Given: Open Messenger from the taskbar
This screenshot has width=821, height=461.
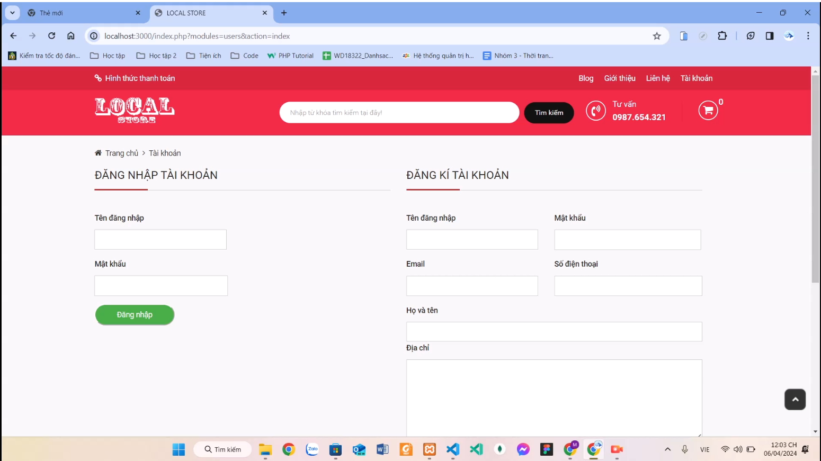Looking at the screenshot, I should tap(523, 449).
